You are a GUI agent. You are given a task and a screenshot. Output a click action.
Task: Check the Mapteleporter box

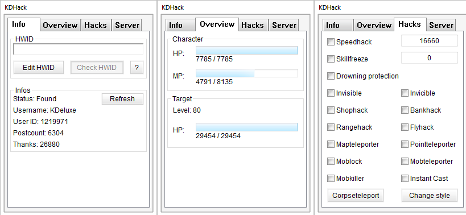(331, 144)
